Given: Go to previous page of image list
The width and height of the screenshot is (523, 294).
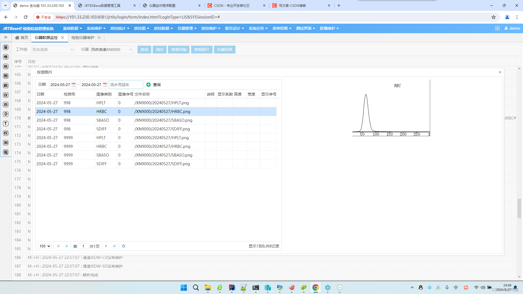Looking at the screenshot, I should click(x=66, y=246).
